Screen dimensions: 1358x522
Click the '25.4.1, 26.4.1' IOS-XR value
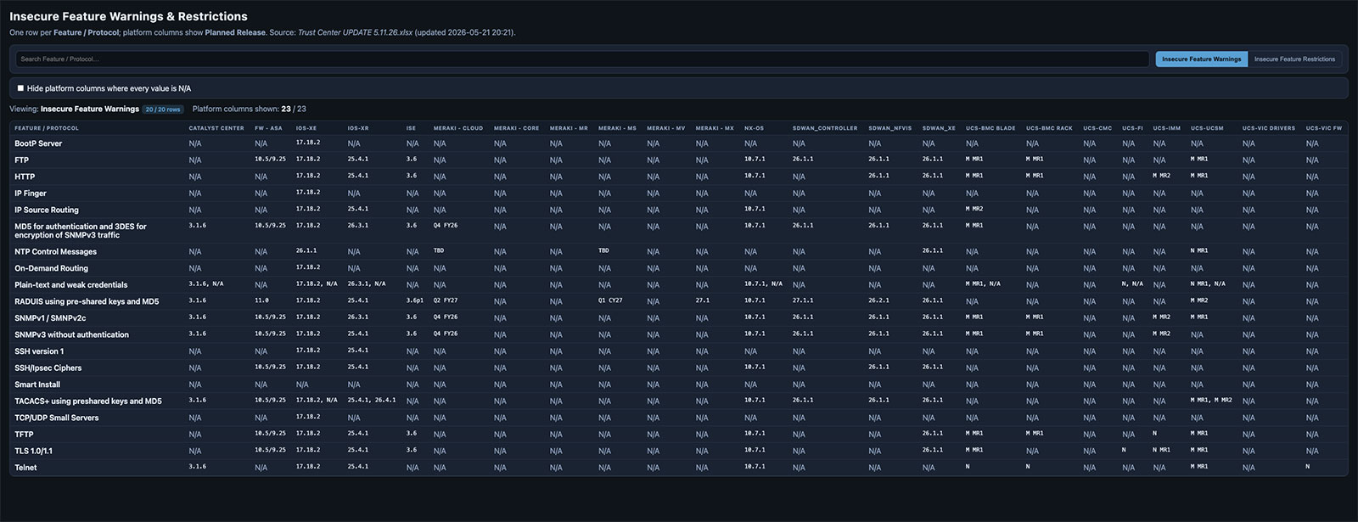pos(371,400)
